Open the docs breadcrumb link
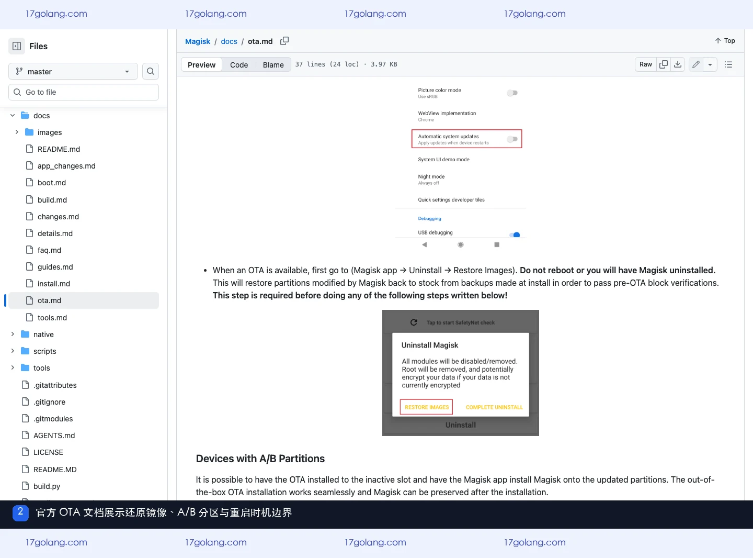Viewport: 753px width, 558px height. 229,41
